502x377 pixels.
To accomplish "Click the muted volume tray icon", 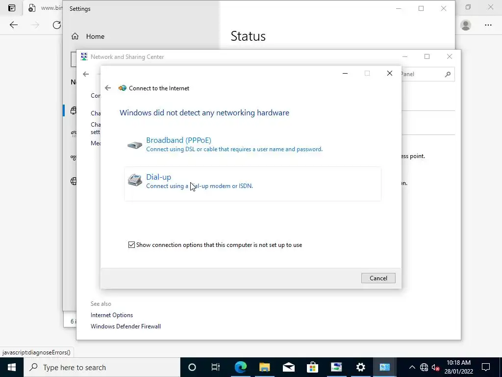I will click(435, 367).
